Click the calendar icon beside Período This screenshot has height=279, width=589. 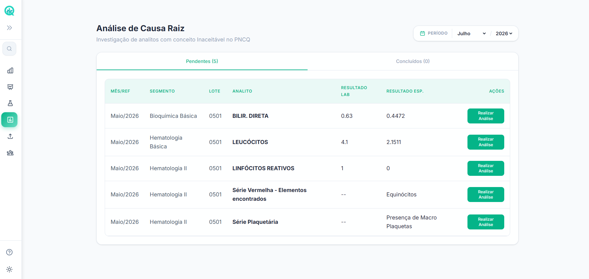click(423, 33)
